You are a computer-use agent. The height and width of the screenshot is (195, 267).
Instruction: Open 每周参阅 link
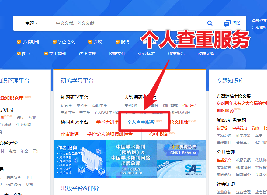(224, 175)
